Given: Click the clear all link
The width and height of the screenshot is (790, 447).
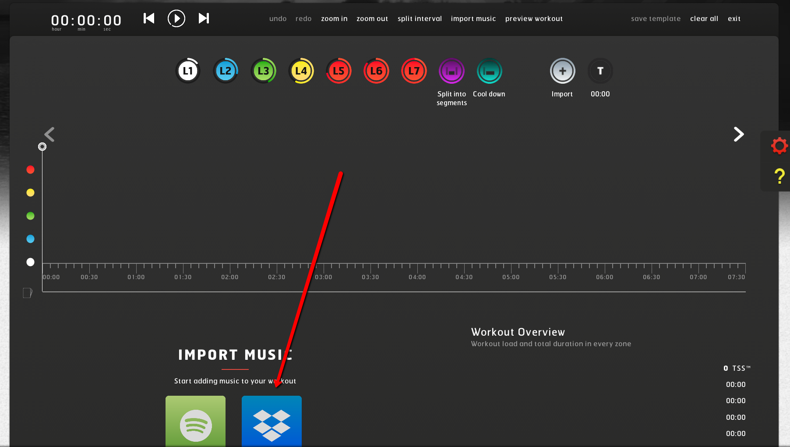Looking at the screenshot, I should coord(704,18).
